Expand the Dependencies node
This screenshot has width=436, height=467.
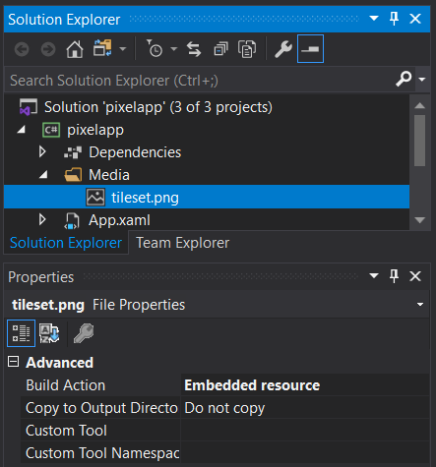(42, 152)
